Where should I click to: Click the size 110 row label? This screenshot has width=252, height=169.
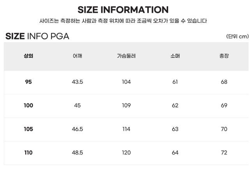28,153
